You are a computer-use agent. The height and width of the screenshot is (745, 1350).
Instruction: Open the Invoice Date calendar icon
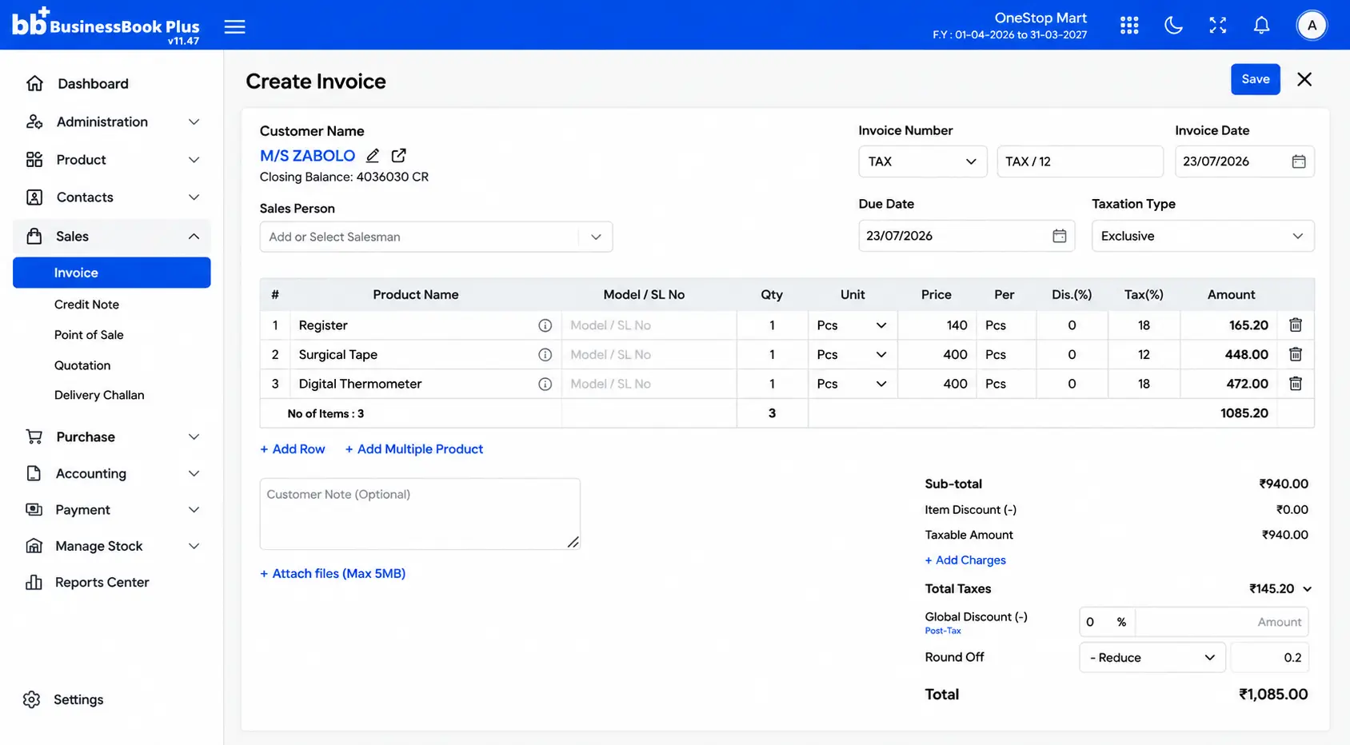pos(1299,161)
